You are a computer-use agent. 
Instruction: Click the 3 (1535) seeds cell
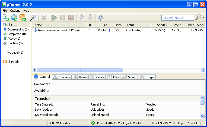pos(160,30)
